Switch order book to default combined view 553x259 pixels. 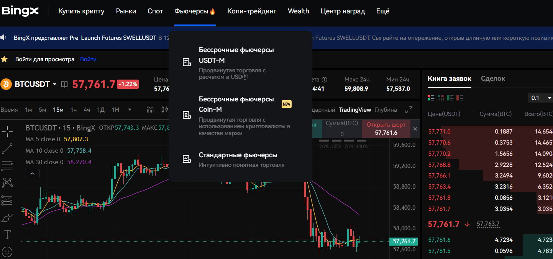[x=431, y=98]
